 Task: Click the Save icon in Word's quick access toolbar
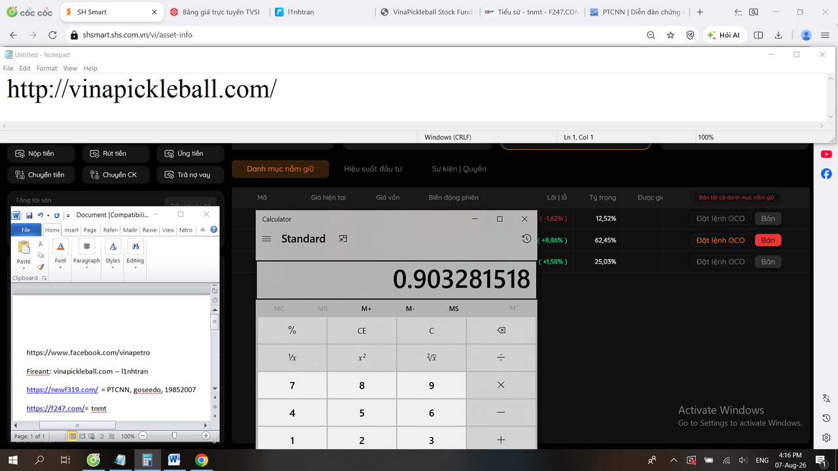[x=29, y=215]
